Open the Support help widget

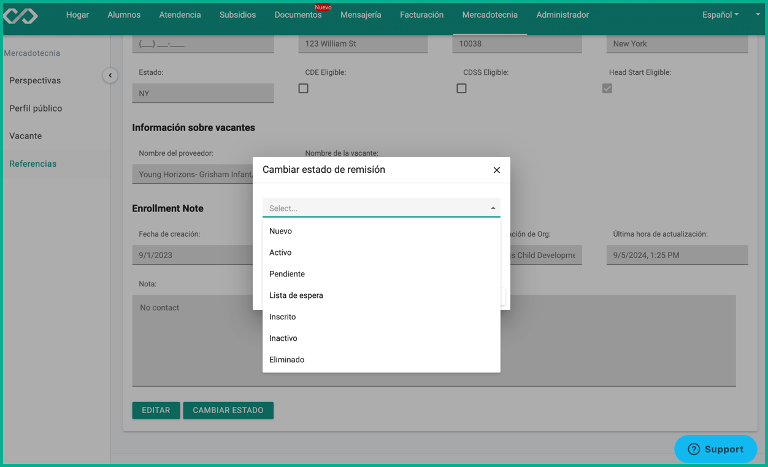click(715, 449)
